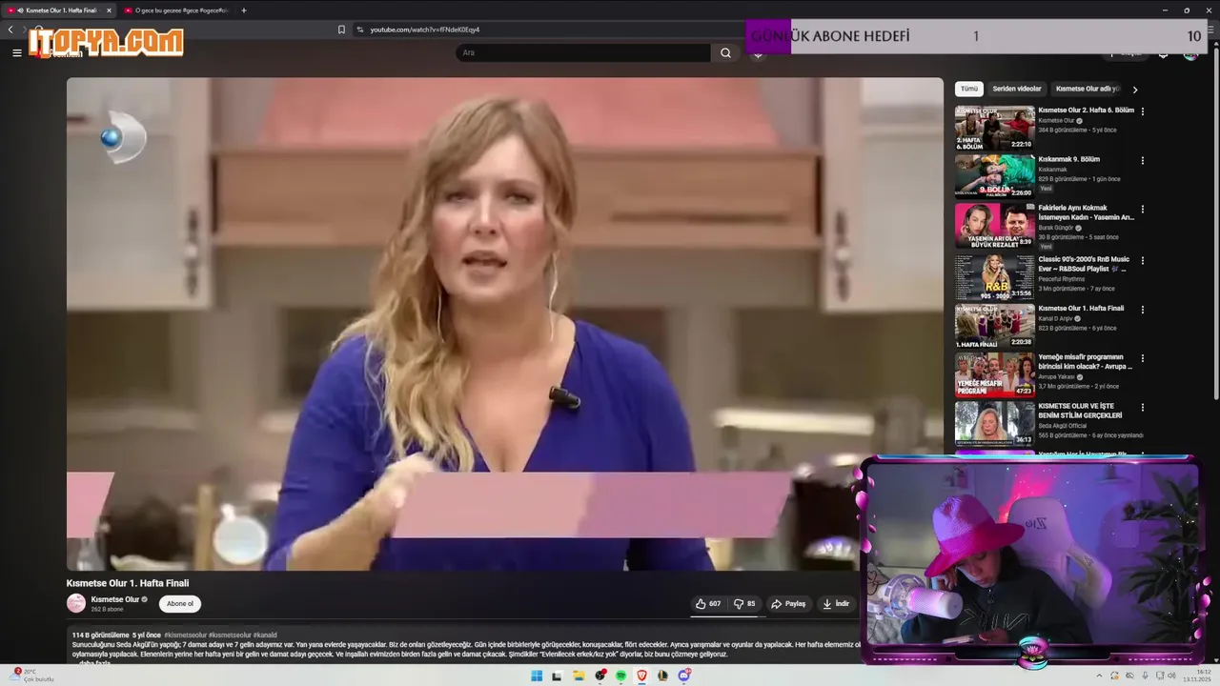Open a new browser tab
The width and height of the screenshot is (1220, 686).
point(244,10)
